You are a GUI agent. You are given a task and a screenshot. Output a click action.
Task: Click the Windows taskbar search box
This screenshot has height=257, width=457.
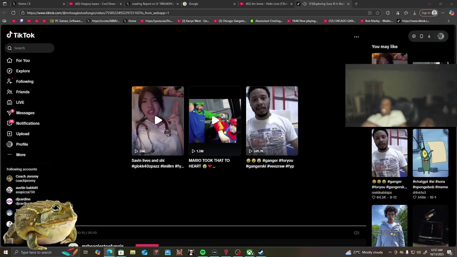[46, 252]
